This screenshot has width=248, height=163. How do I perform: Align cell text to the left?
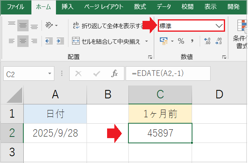[12, 41]
